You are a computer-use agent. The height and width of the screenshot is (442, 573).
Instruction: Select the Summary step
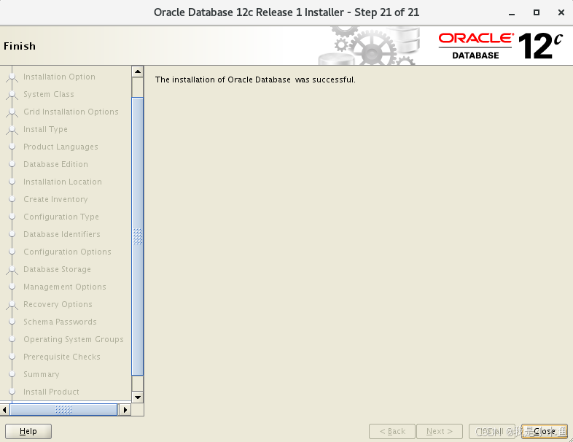click(42, 374)
